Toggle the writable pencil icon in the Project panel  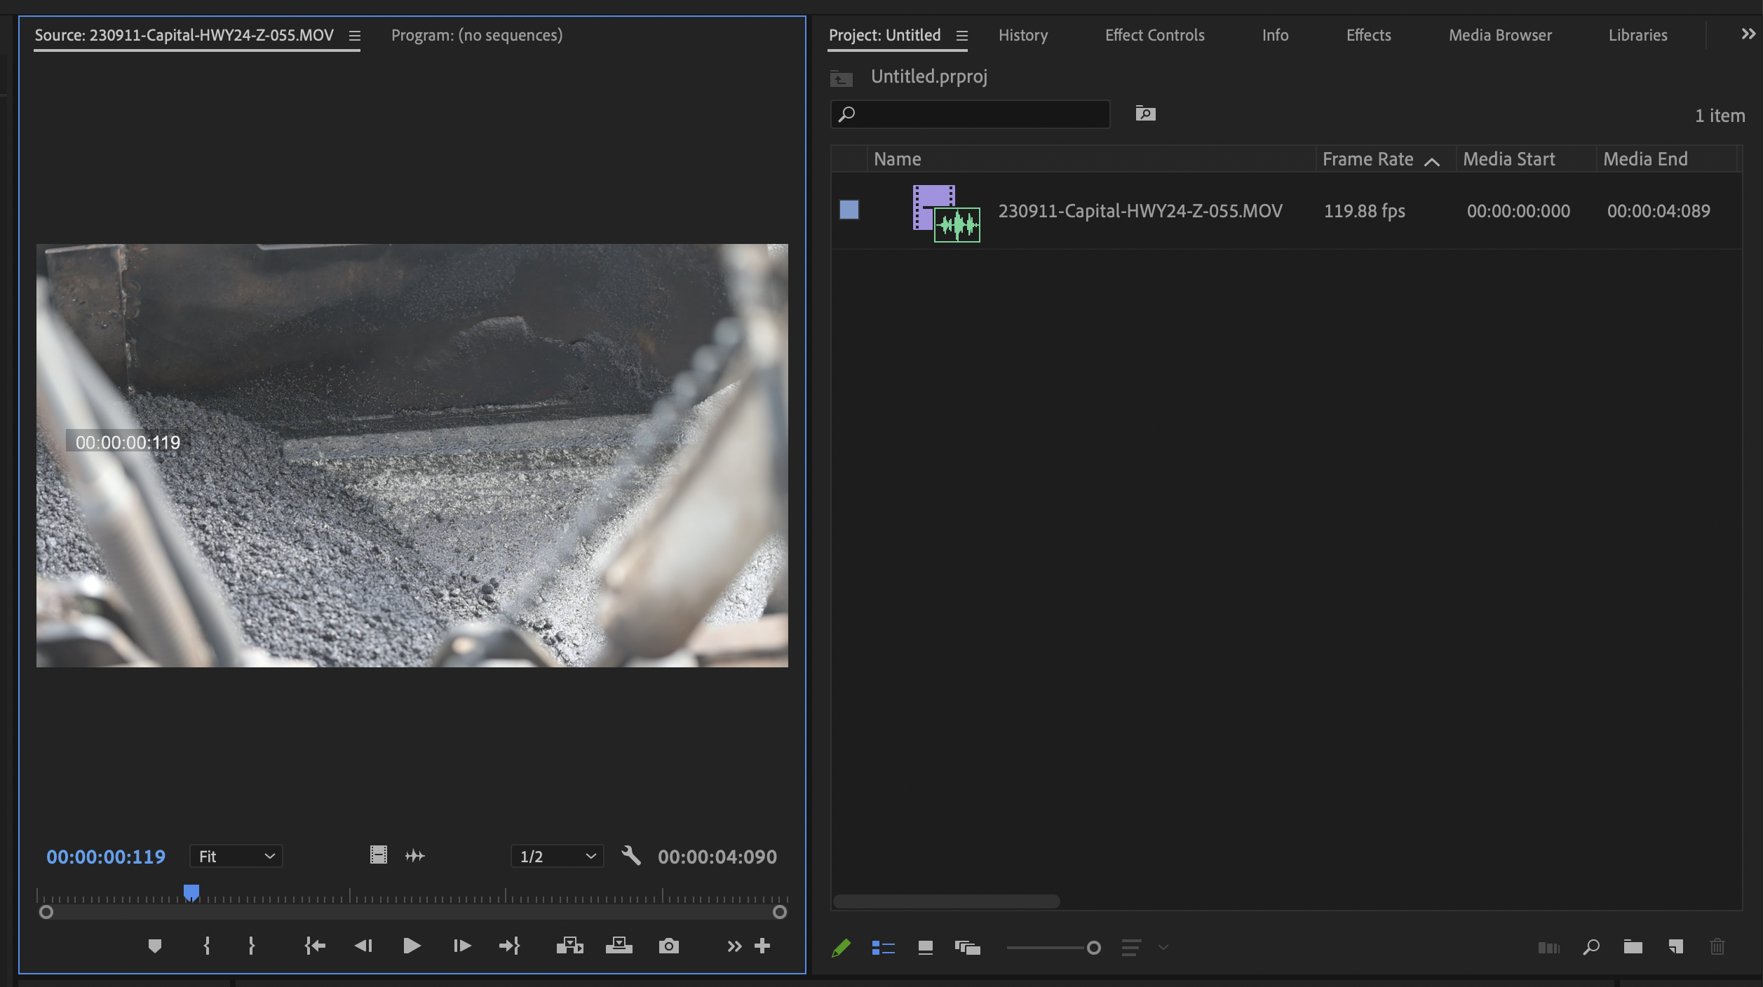coord(842,946)
